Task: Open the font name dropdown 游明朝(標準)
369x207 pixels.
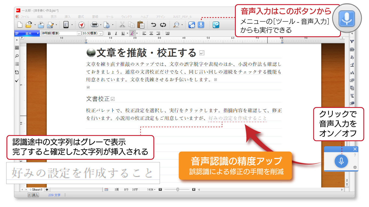Action: (79, 33)
